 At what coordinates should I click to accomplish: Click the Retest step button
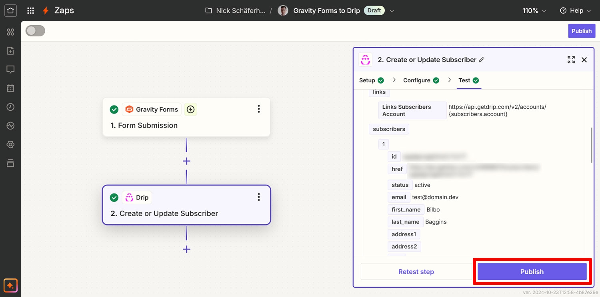[x=416, y=272]
